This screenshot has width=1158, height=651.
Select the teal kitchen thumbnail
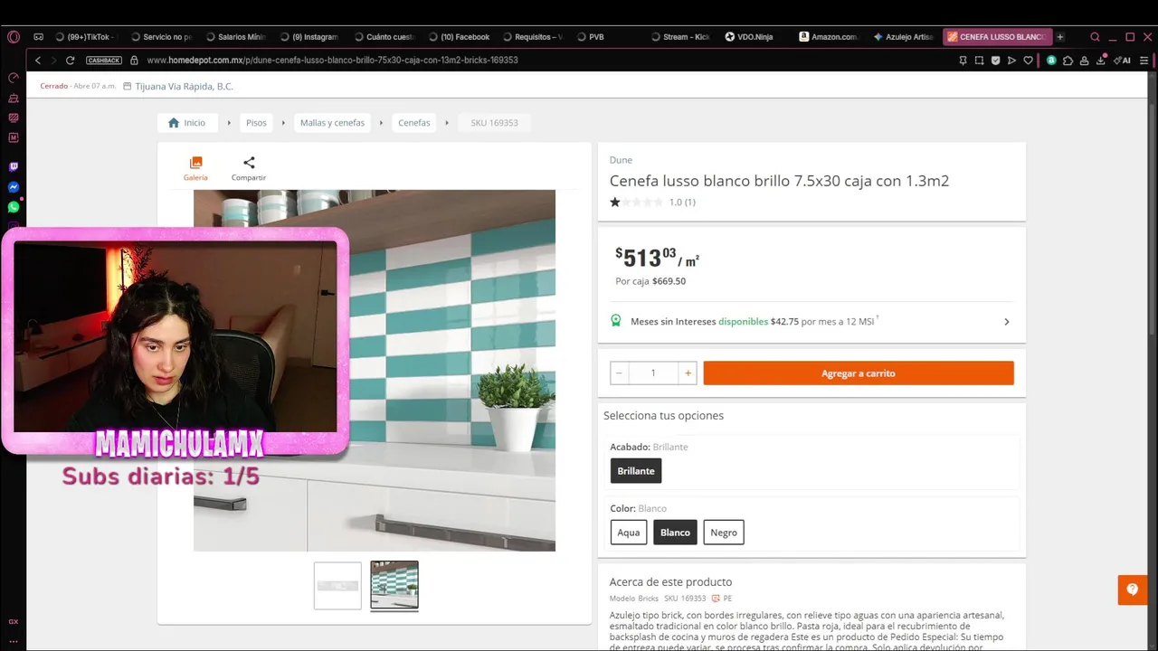394,585
